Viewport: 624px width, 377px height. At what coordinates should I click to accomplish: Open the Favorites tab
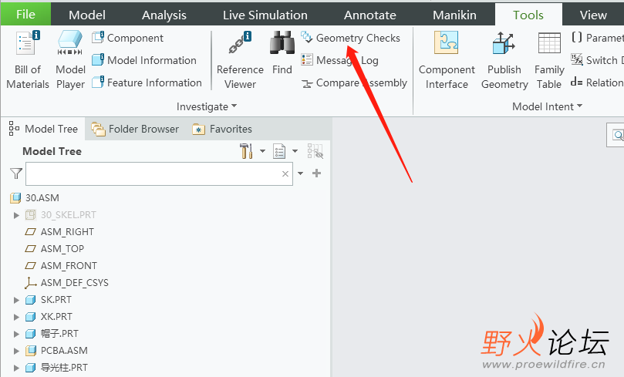[x=222, y=129]
